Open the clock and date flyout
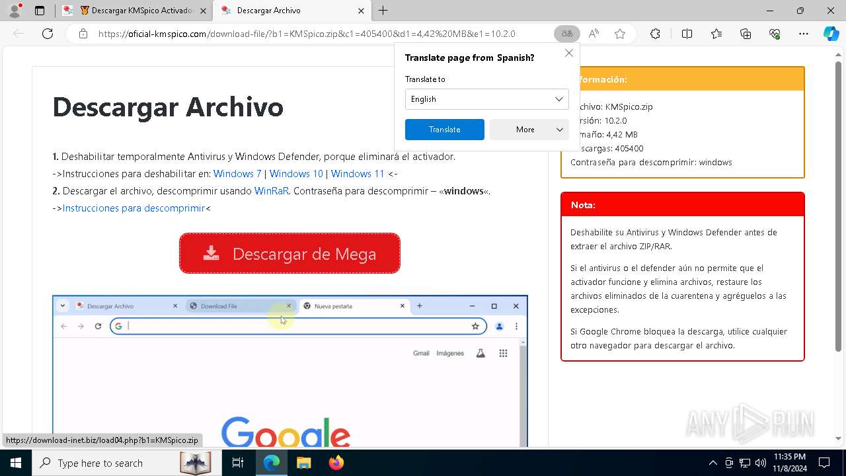Screen dimensions: 846x476 [789, 463]
